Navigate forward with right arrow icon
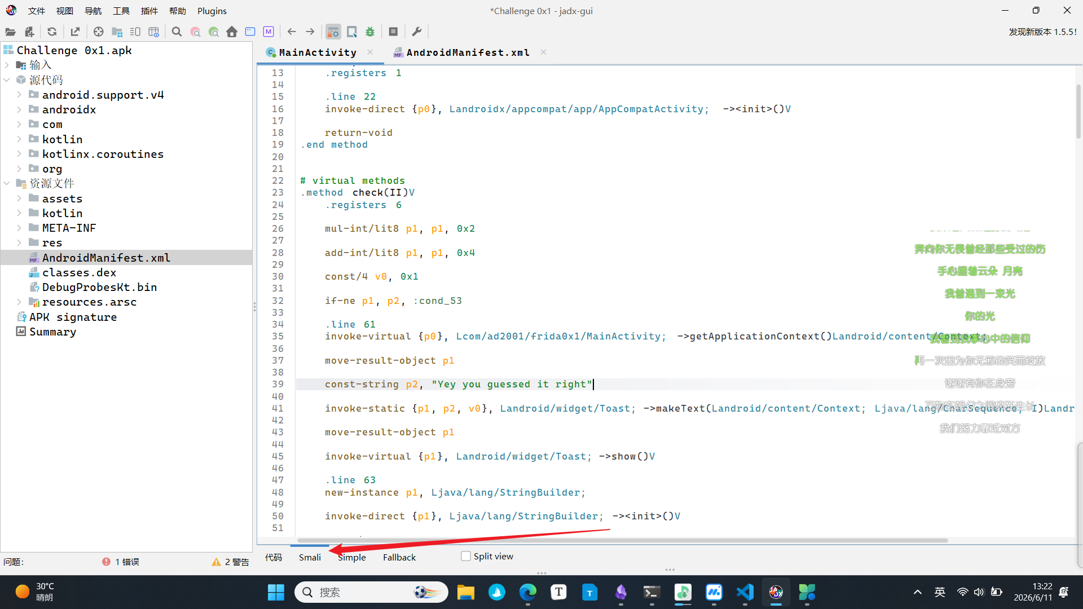Viewport: 1083px width, 609px height. pos(310,32)
